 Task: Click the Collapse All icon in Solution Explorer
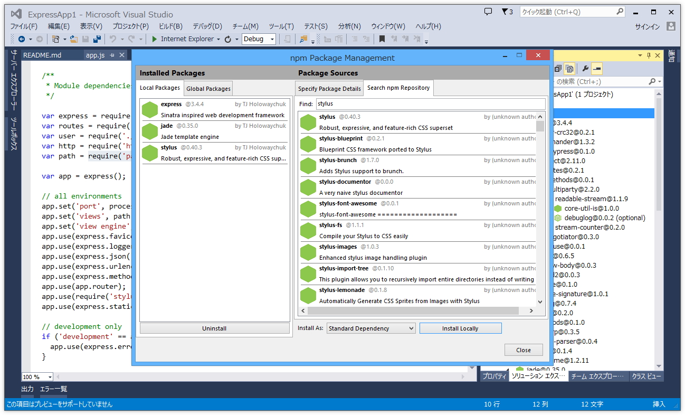pos(558,69)
